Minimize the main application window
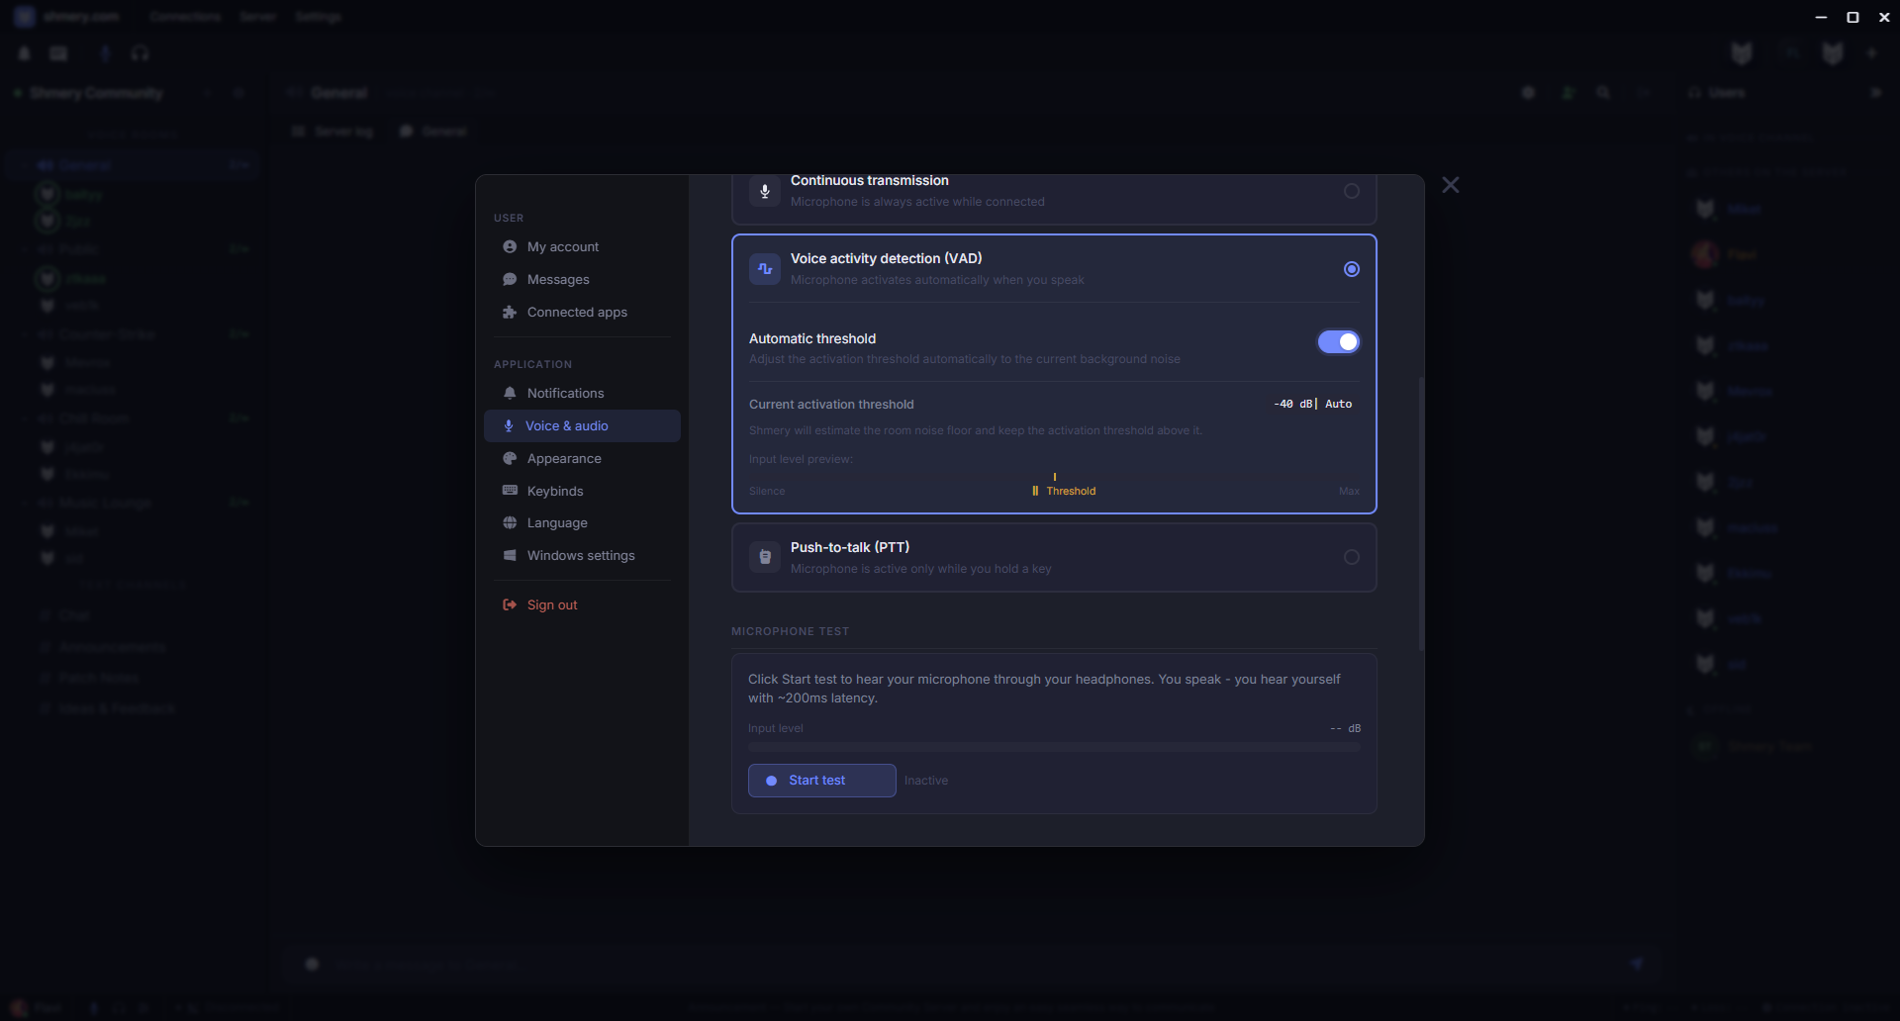Image resolution: width=1900 pixels, height=1021 pixels. (1821, 17)
